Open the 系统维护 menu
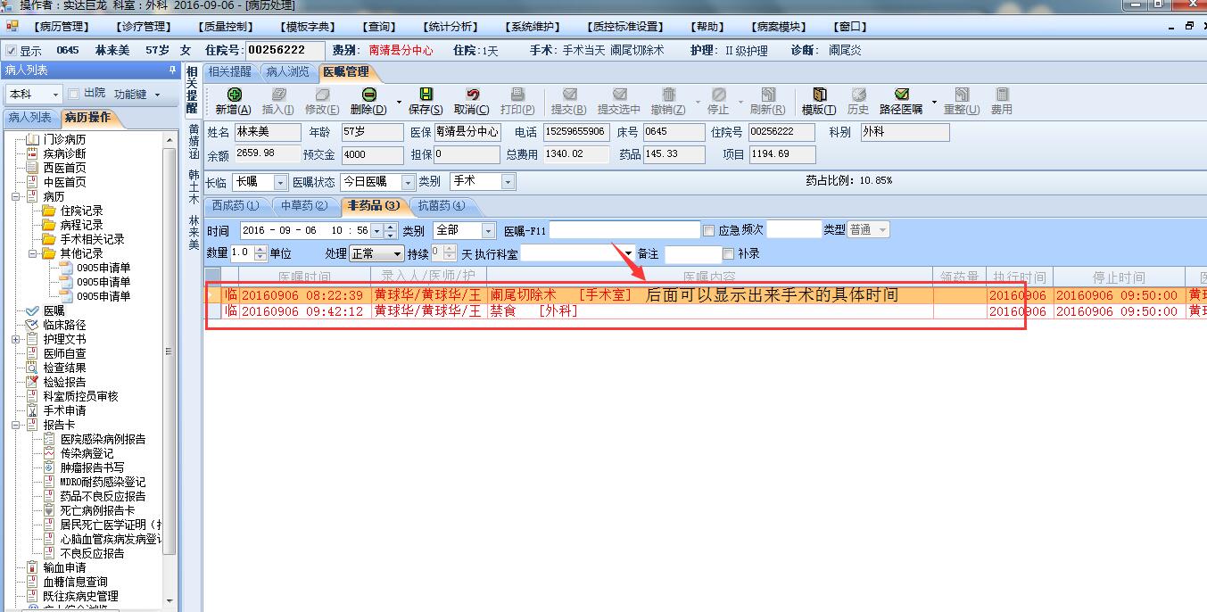 click(x=534, y=27)
